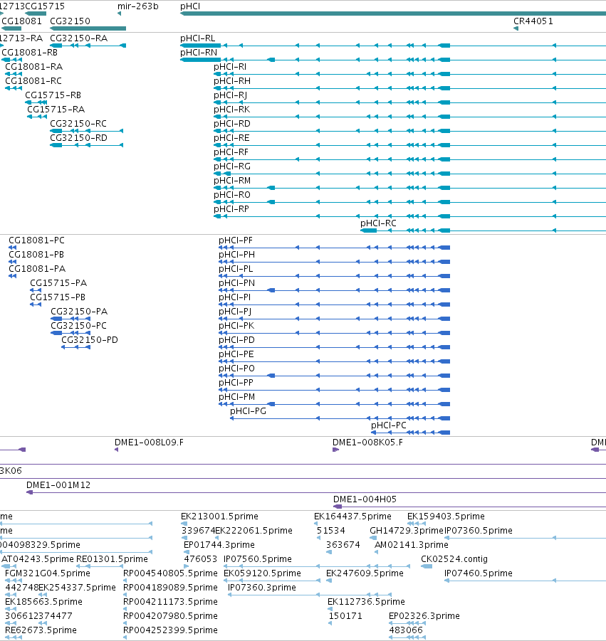Click transcript pHCl-RD label
Image resolution: width=606 pixels, height=641 pixels.
232,124
